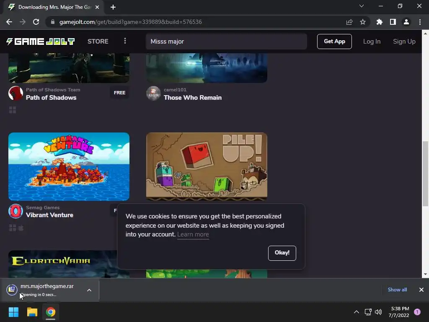Go forward in browser history

[23, 22]
